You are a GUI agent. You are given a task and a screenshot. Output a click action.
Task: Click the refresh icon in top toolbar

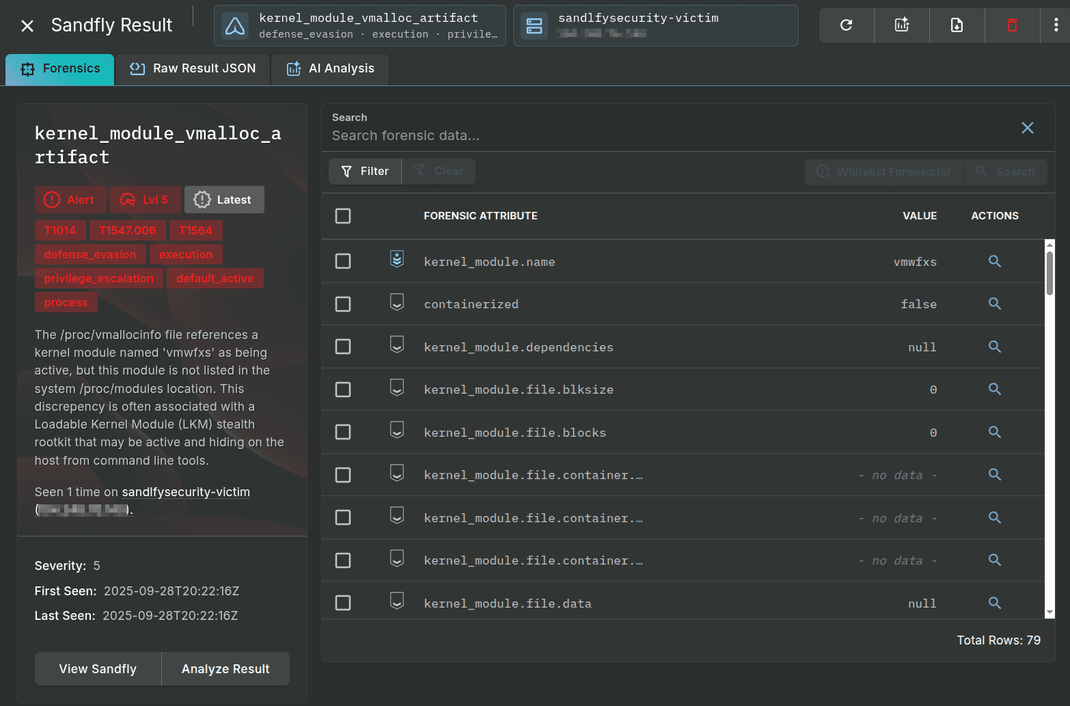(x=846, y=25)
